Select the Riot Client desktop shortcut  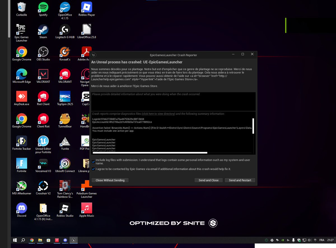click(x=43, y=98)
